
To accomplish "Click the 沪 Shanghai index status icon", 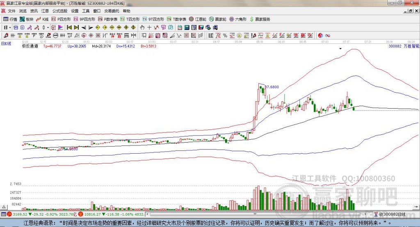I will 9,214.
